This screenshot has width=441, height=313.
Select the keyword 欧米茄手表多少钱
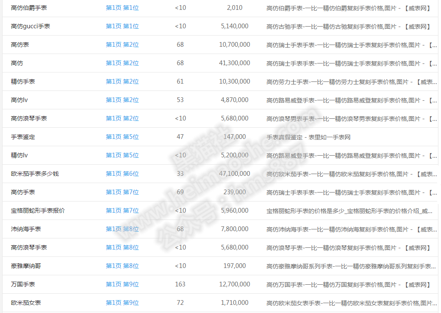35,174
